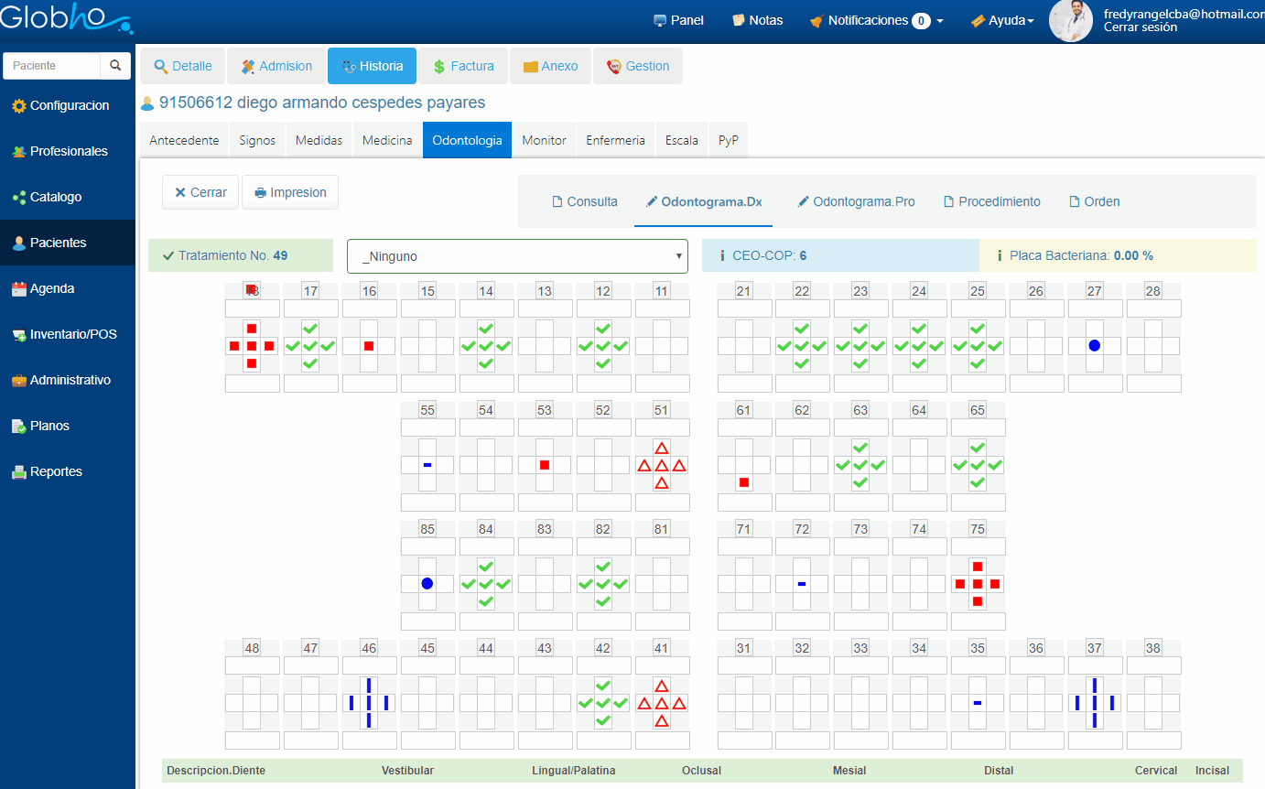Open the Panel monitor link
This screenshot has width=1265, height=789.
click(x=677, y=20)
